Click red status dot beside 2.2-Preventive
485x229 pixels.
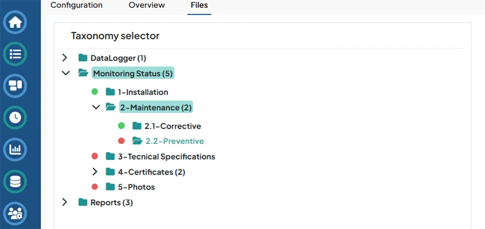click(x=121, y=141)
